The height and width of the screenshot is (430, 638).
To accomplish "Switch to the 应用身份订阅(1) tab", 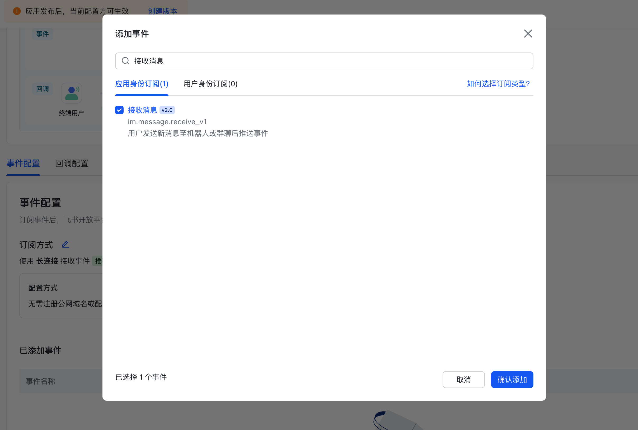I will 141,84.
